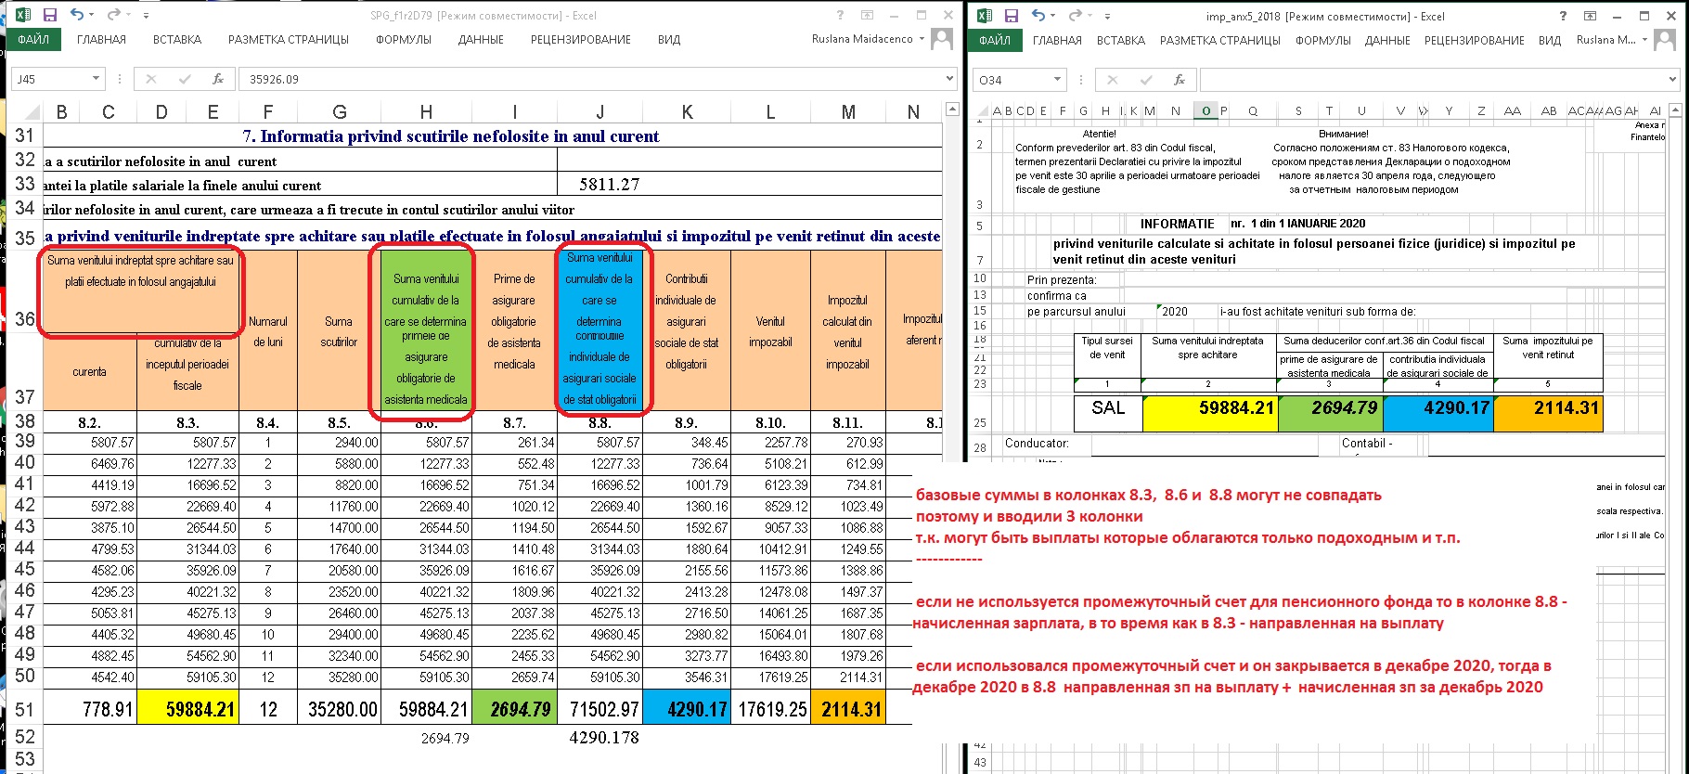Viewport: 1689px width, 774px height.
Task: Click Insert Function fx in imp_anx5_2018 window
Action: [1180, 79]
